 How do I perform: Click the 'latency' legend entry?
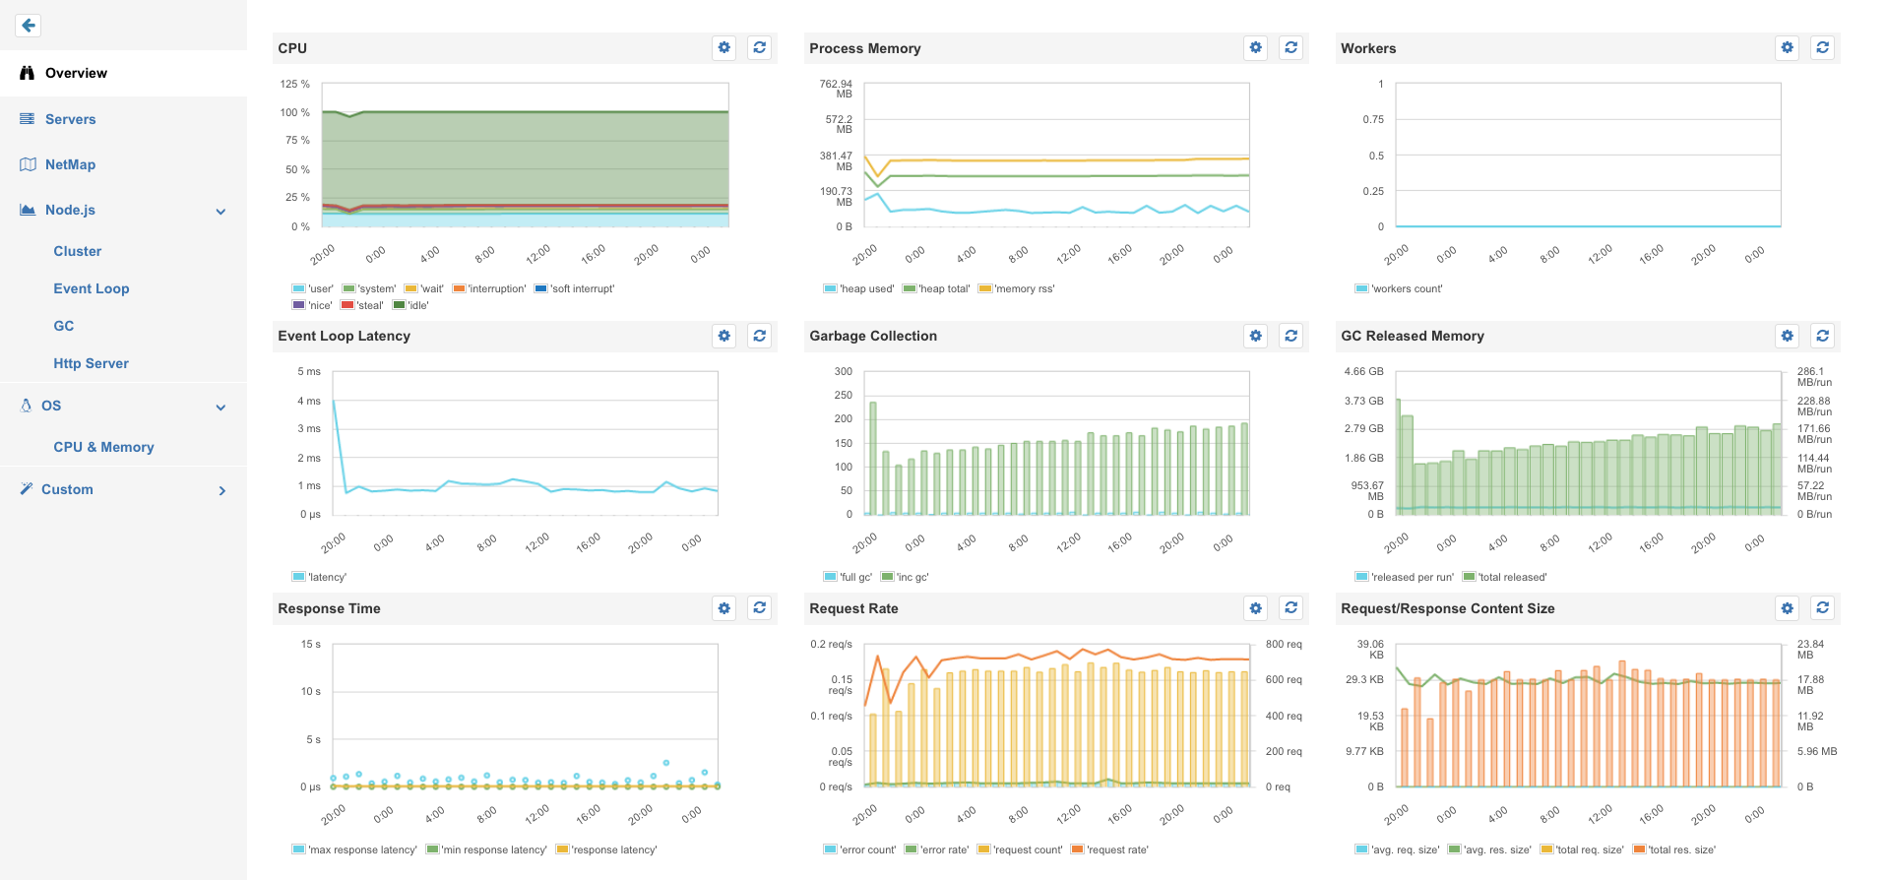click(320, 577)
